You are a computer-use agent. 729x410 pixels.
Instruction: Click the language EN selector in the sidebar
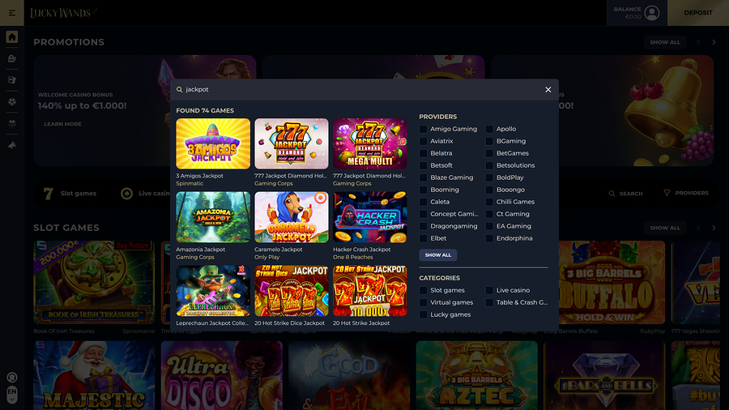coord(12,395)
